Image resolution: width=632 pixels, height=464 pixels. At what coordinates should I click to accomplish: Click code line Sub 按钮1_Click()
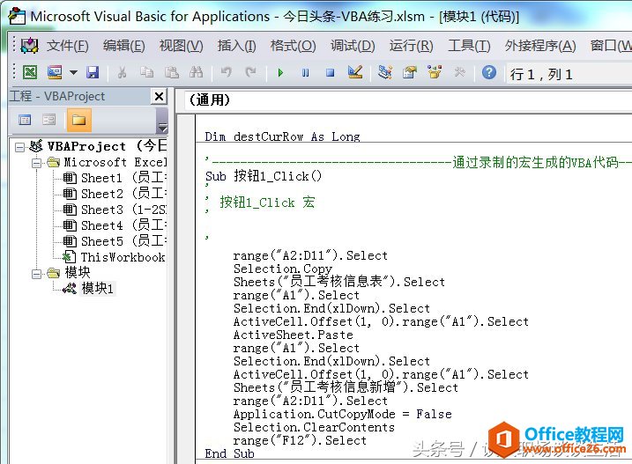(264, 176)
